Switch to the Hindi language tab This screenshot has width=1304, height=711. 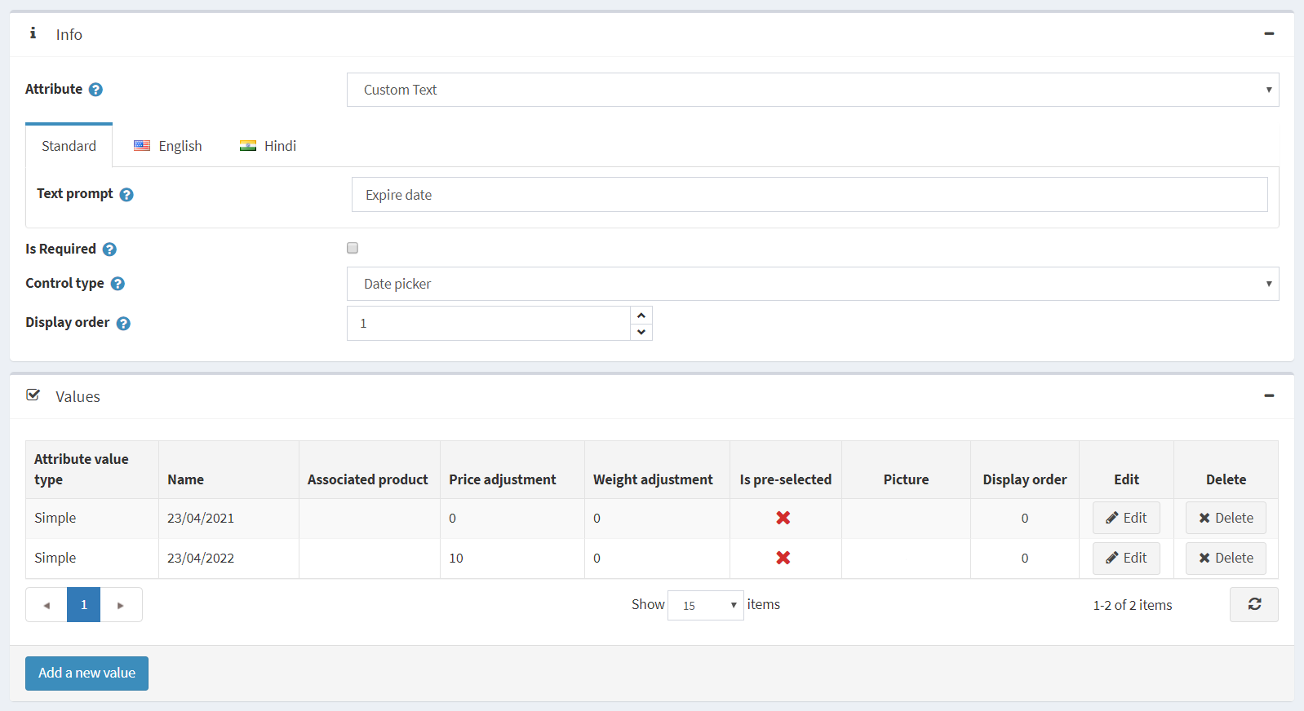point(268,146)
